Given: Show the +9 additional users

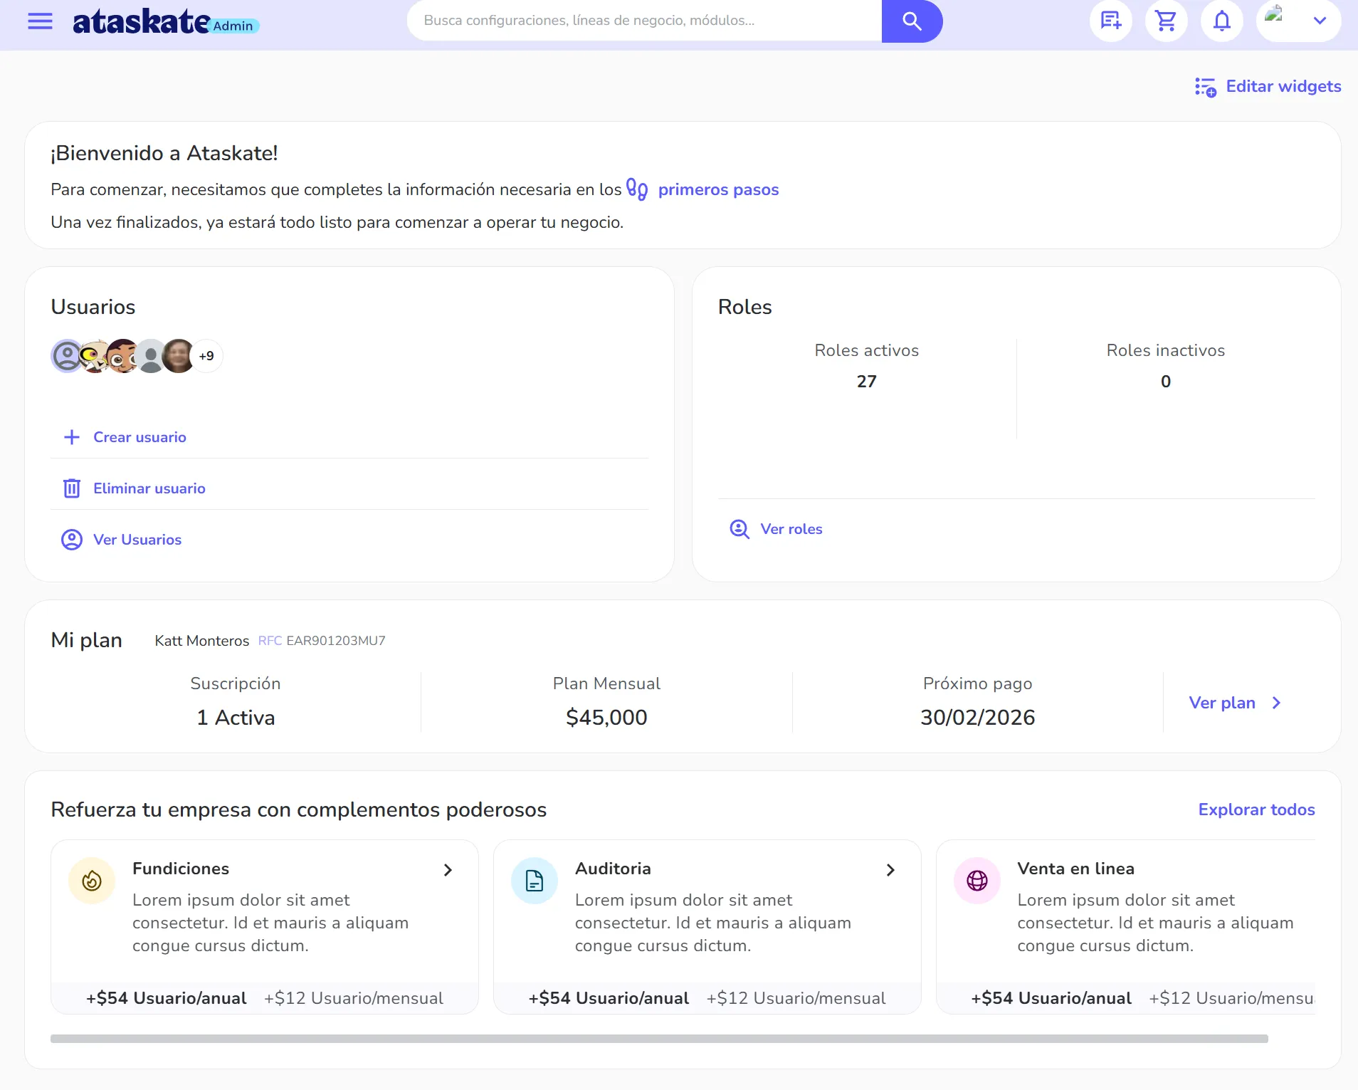Looking at the screenshot, I should 206,356.
